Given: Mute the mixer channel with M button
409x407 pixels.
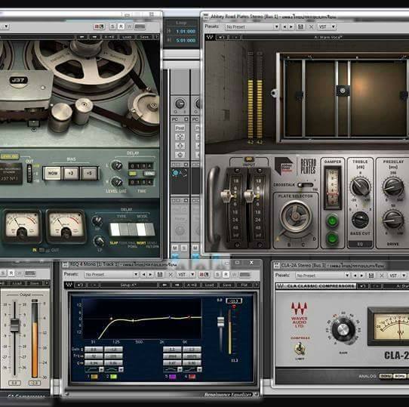Looking at the screenshot, I should click(x=175, y=248).
